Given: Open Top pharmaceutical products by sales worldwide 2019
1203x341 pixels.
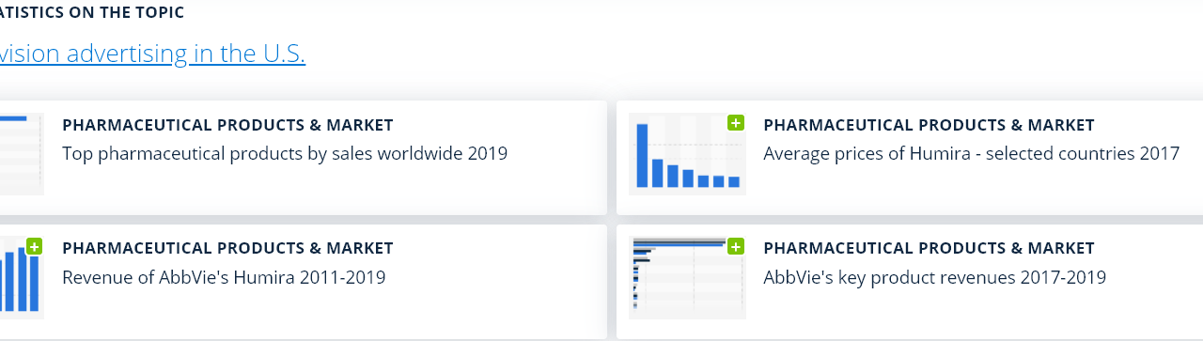Looking at the screenshot, I should click(285, 153).
